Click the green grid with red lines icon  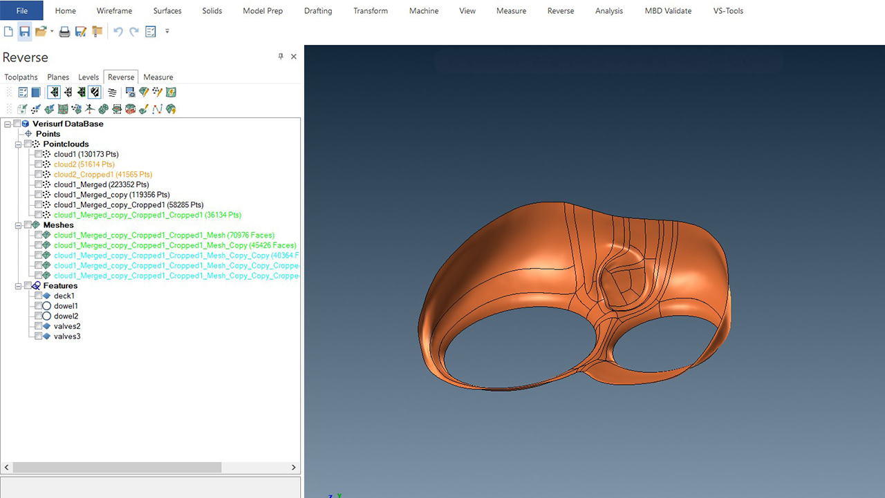pyautogui.click(x=63, y=109)
